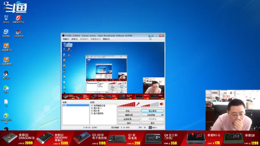
Task: Click the bitrate status square beside kb/s
Action: [x=150, y=128]
